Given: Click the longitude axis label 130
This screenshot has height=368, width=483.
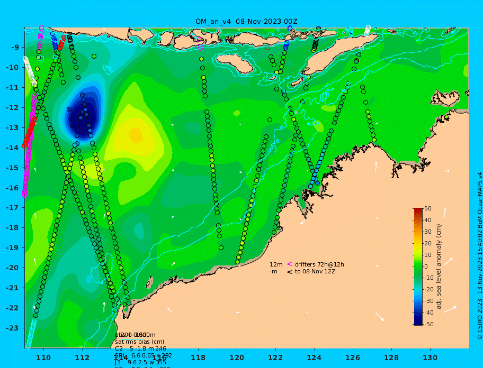Looking at the screenshot, I should coord(430,358).
